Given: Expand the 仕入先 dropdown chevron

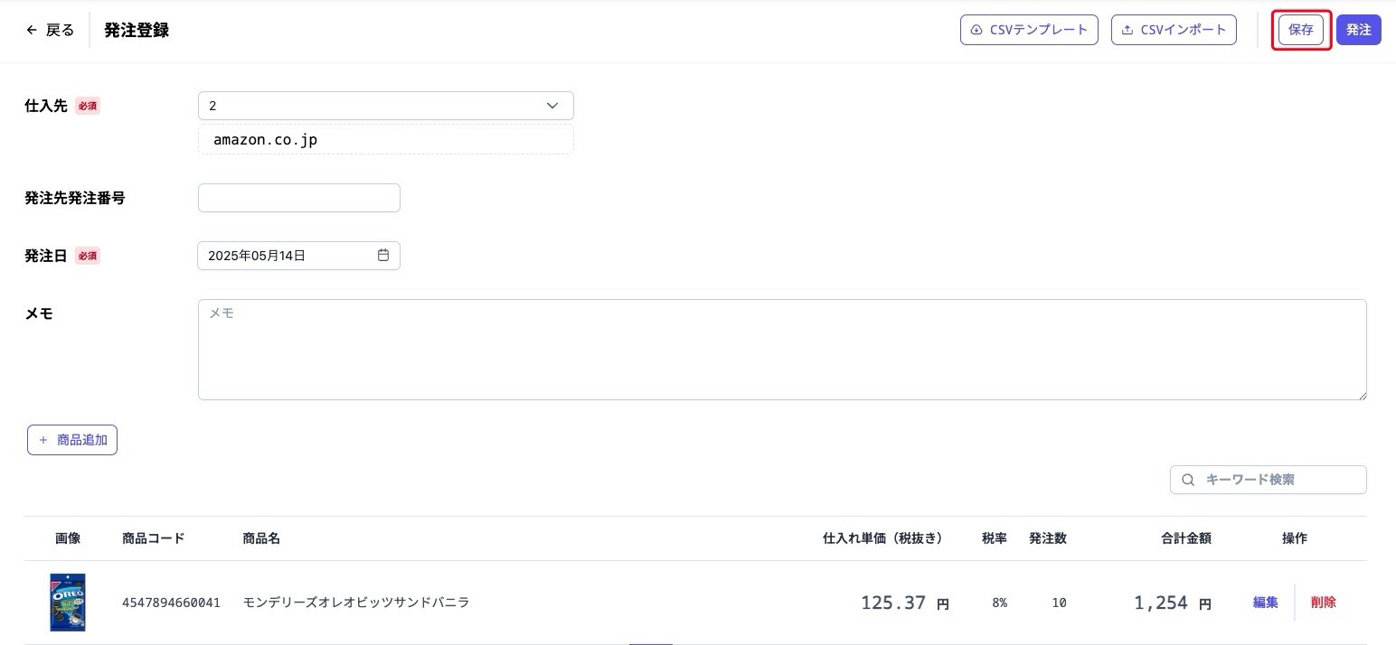Looking at the screenshot, I should click(x=552, y=106).
